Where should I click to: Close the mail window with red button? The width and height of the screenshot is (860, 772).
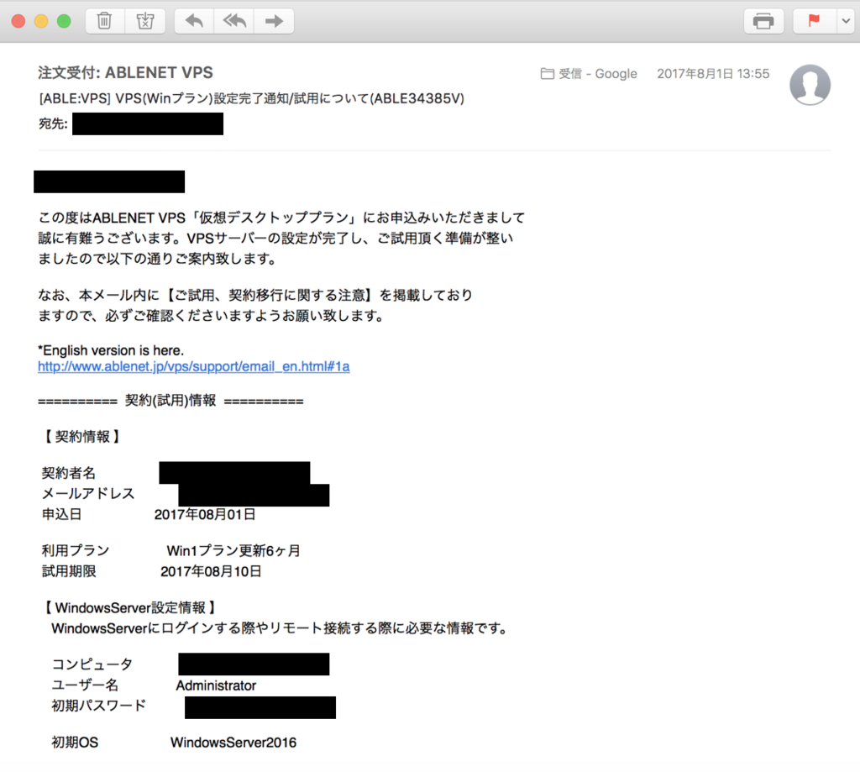point(18,21)
